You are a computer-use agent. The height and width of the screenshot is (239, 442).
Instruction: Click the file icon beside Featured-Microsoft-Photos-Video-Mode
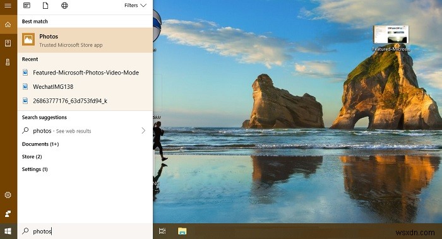[25, 73]
